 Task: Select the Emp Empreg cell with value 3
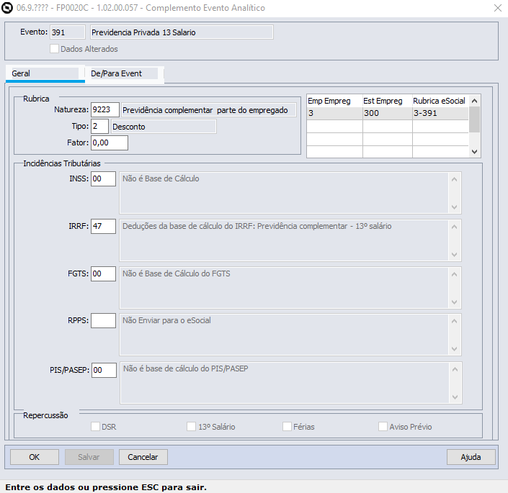click(x=334, y=113)
